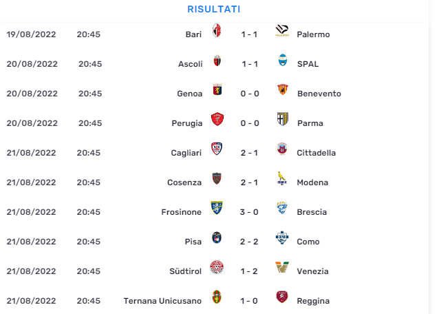The image size is (439, 314).
Task: Click the Como team name
Action: [x=308, y=242]
